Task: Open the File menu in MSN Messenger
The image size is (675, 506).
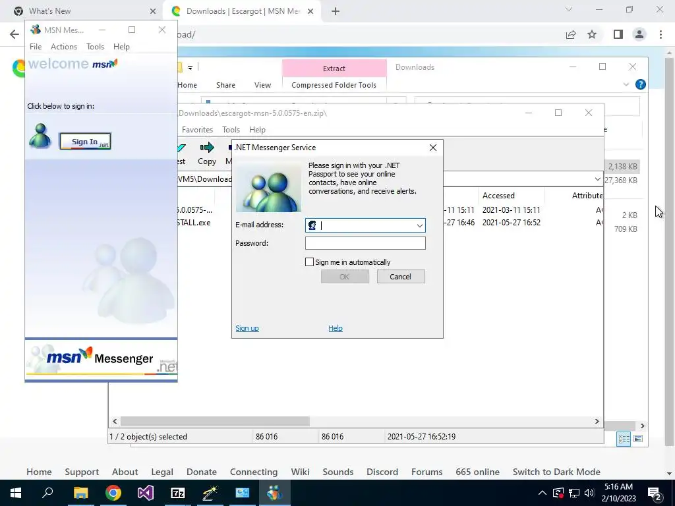Action: [36, 47]
